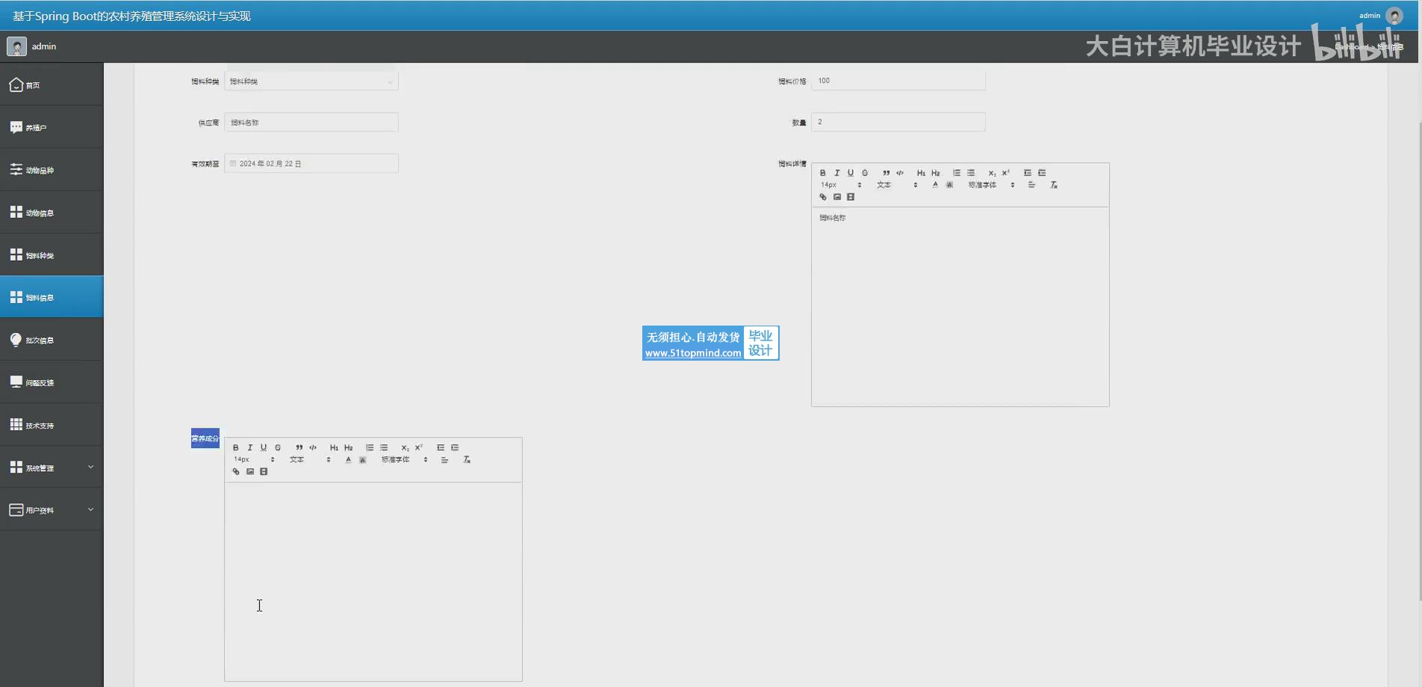Click inside the 营养成分 editor text area
The image size is (1422, 687).
click(373, 582)
